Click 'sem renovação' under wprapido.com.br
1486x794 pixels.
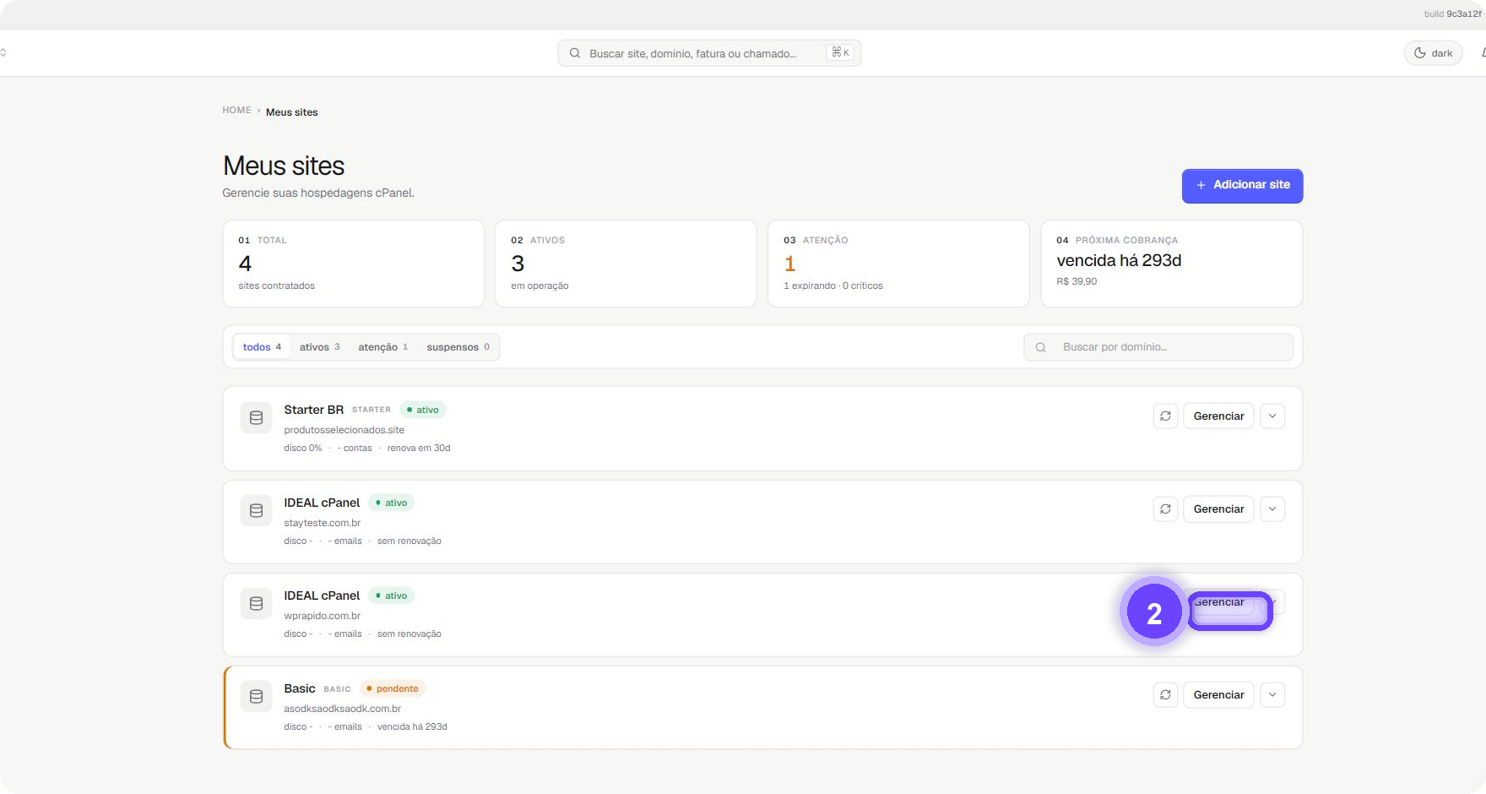click(x=409, y=634)
